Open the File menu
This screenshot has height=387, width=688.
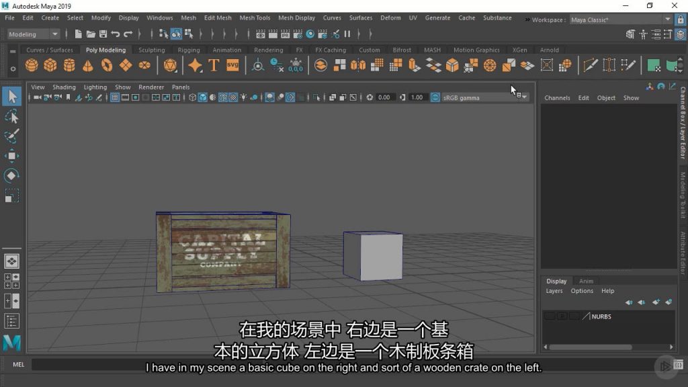tap(9, 18)
